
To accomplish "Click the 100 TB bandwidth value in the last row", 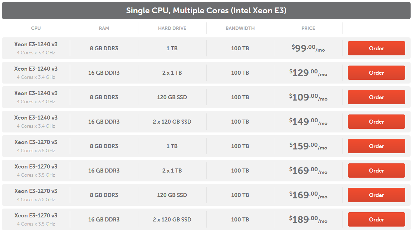I will (x=240, y=219).
